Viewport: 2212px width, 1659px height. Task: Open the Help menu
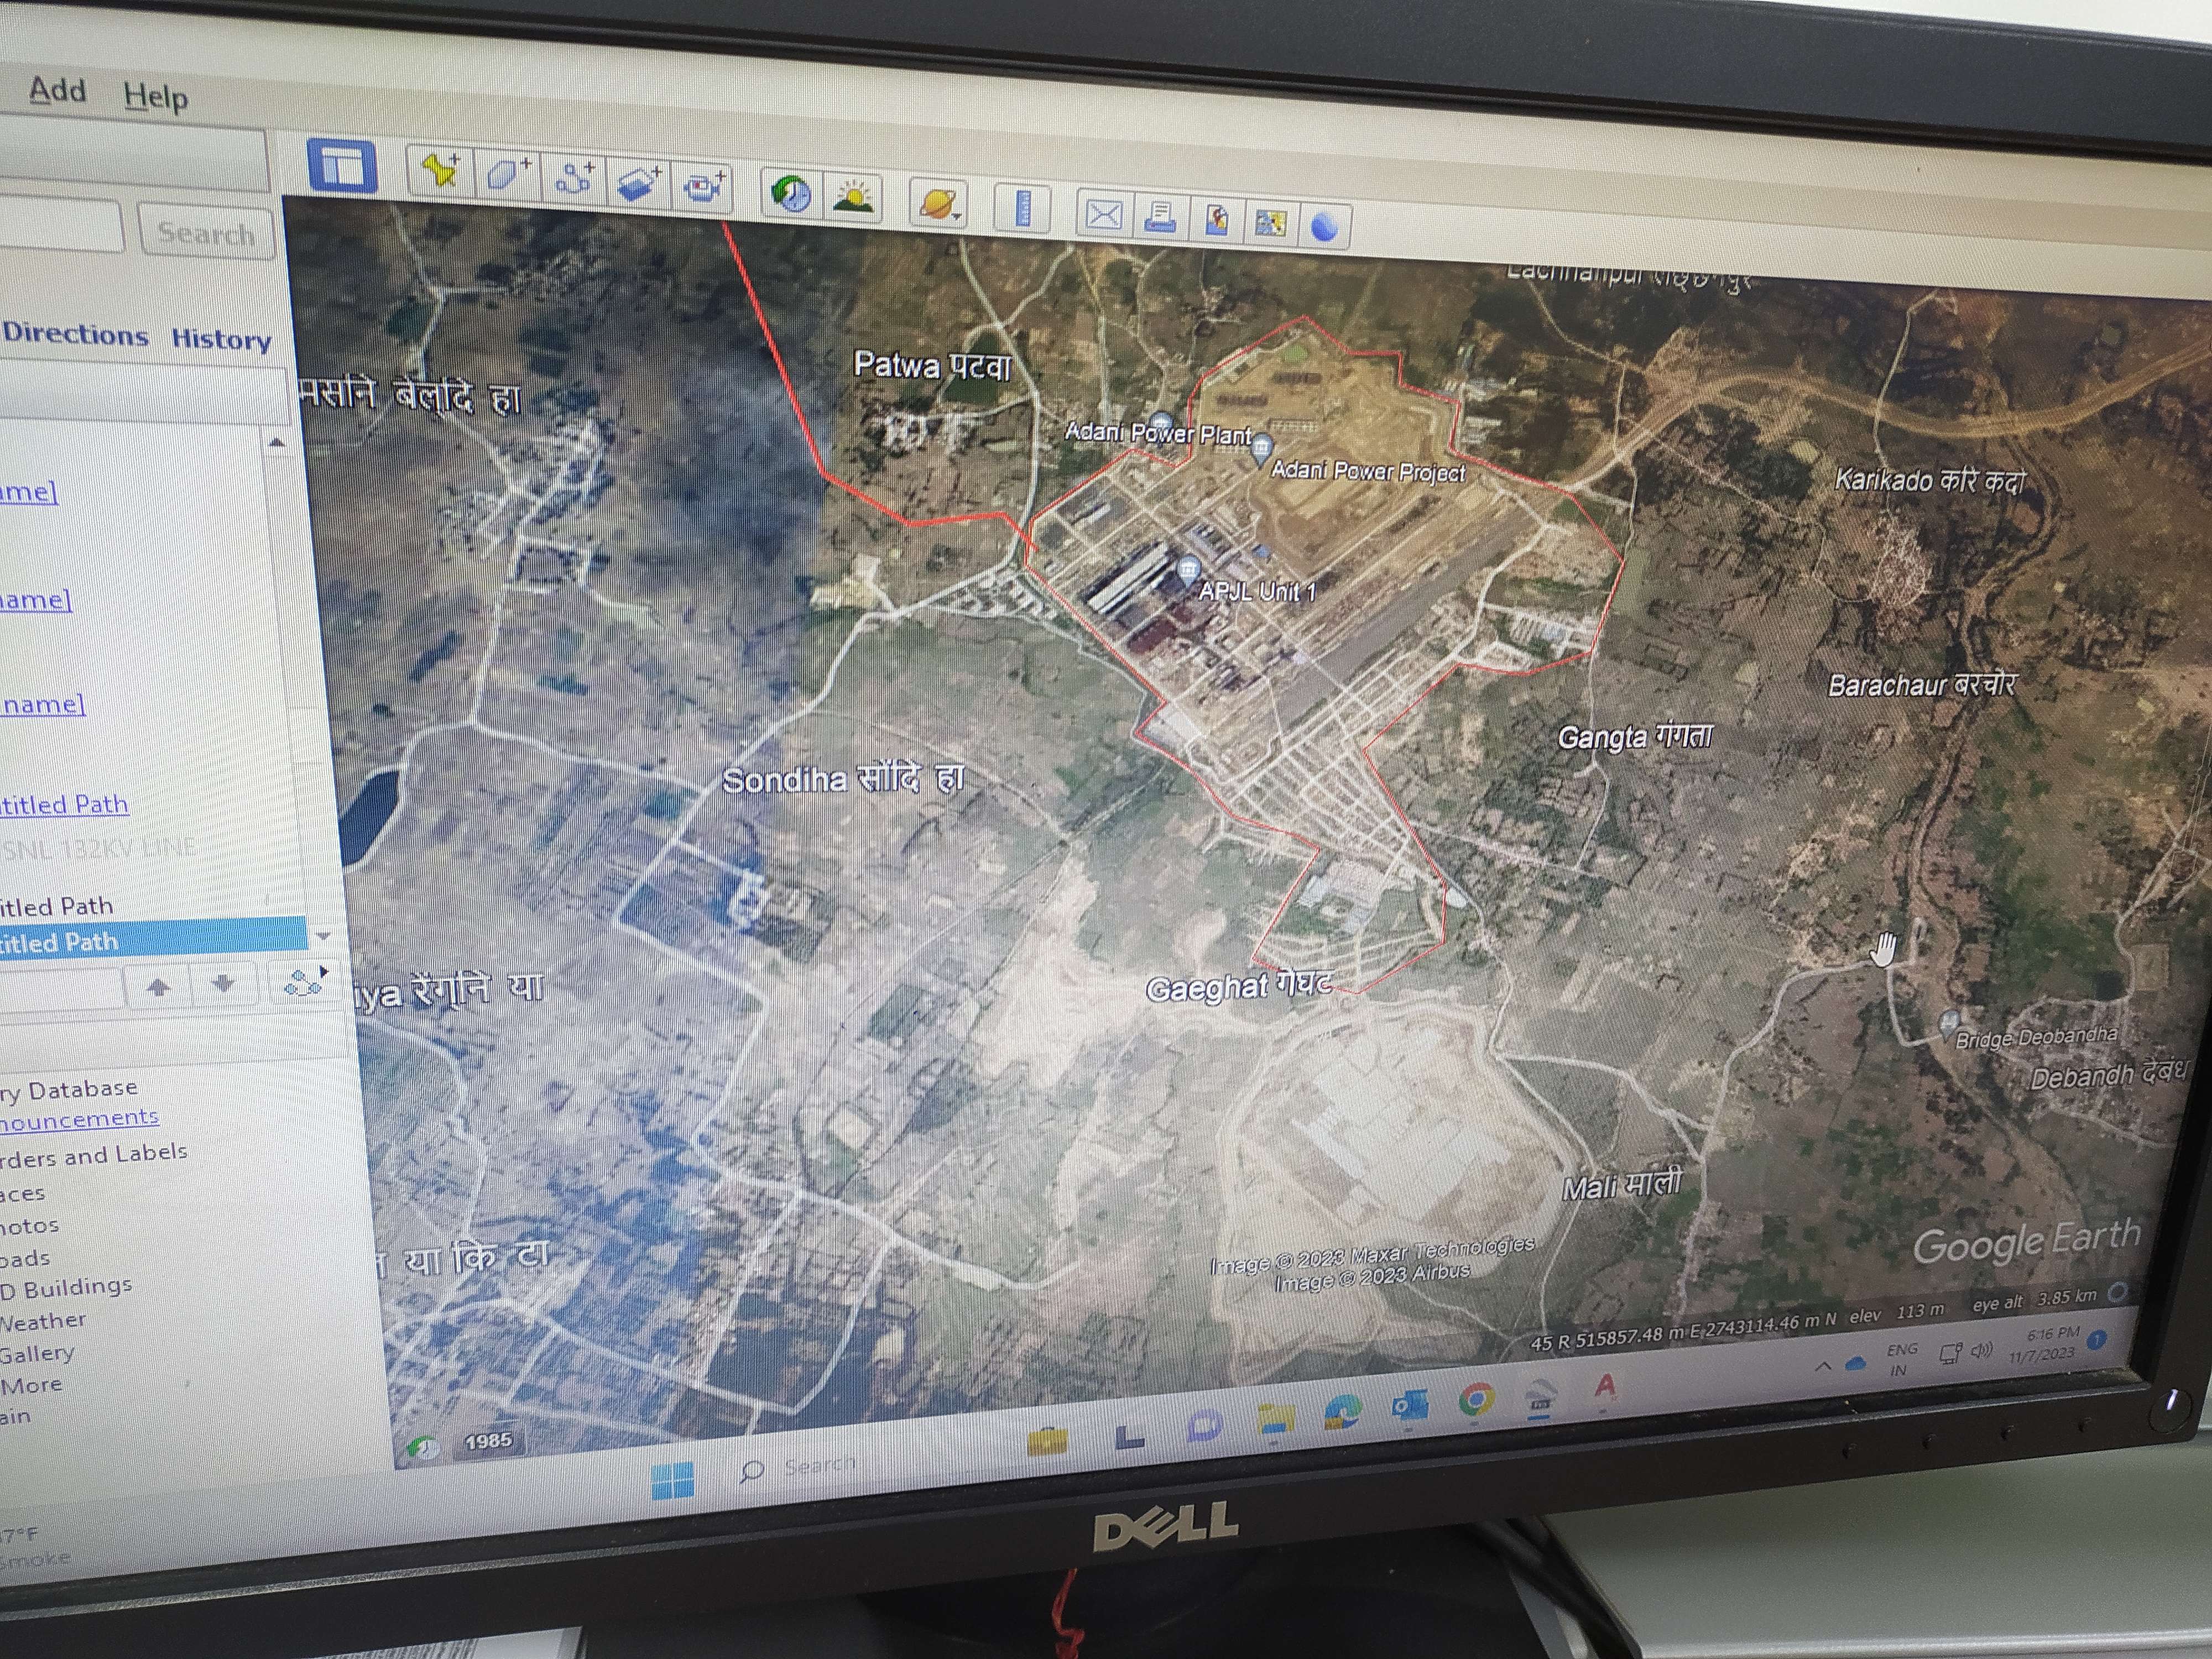[x=156, y=97]
